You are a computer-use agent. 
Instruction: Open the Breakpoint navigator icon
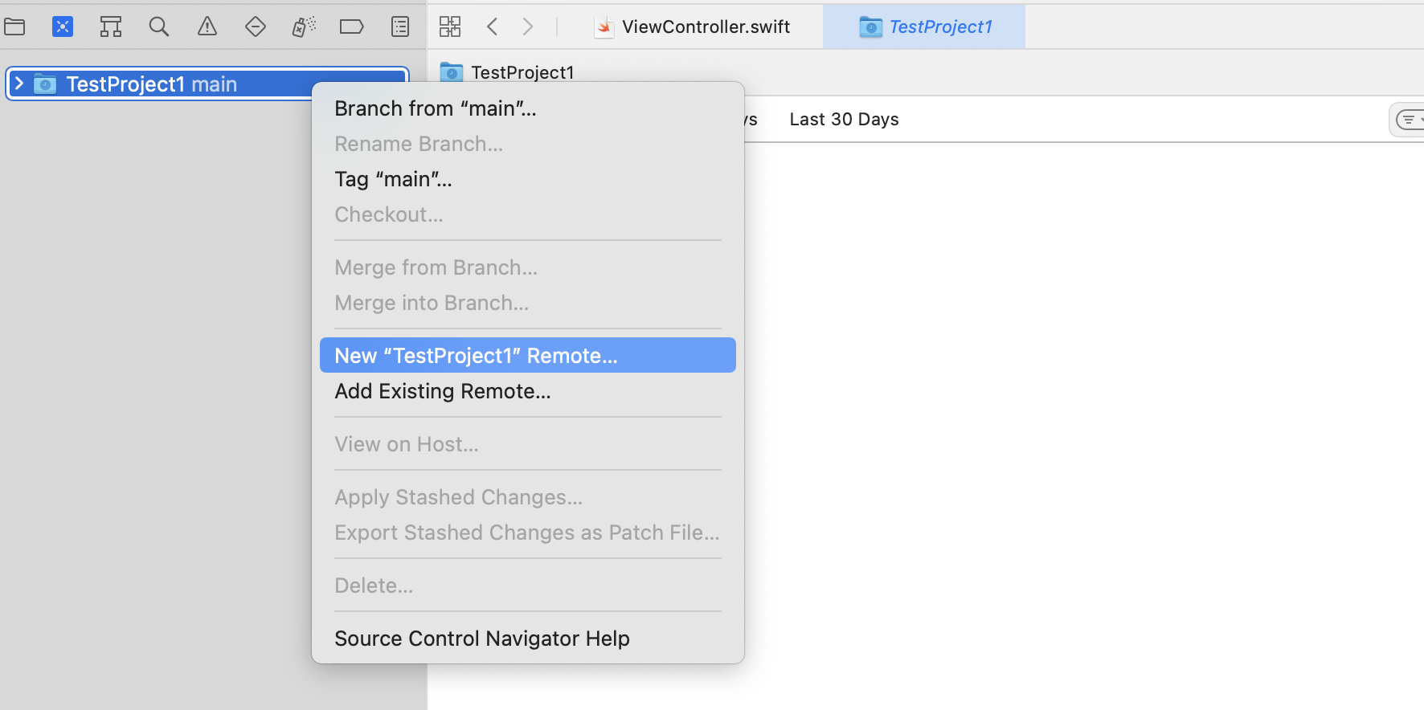(x=352, y=27)
